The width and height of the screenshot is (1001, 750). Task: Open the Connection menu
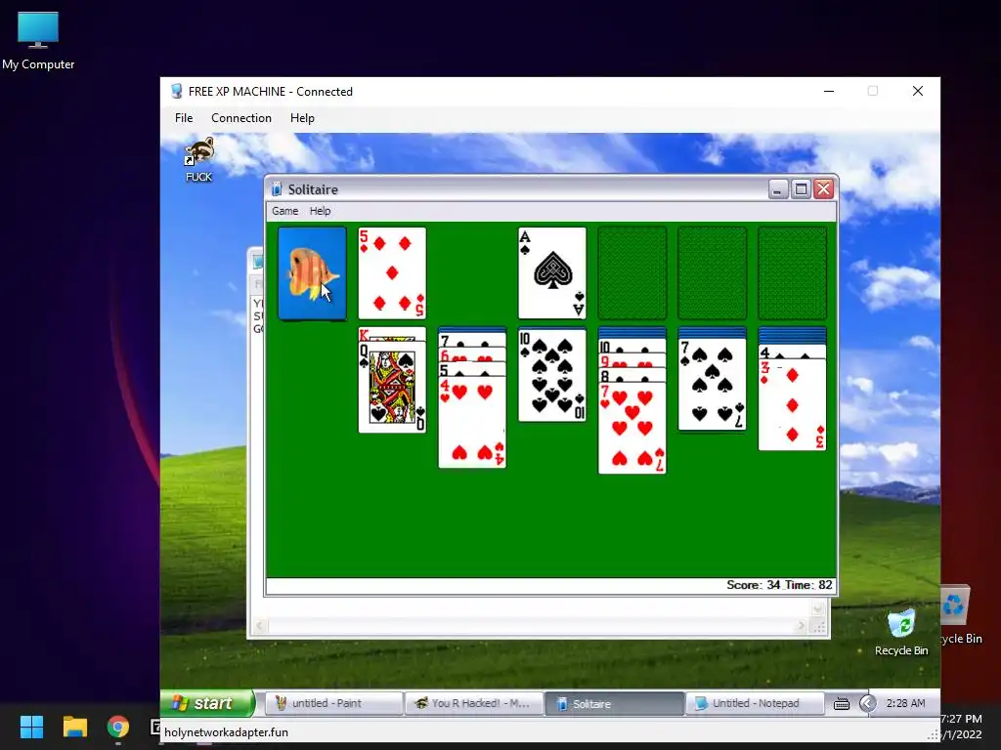pos(241,118)
